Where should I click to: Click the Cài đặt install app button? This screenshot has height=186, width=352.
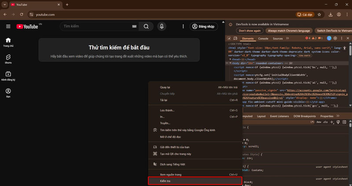pyautogui.click(x=304, y=14)
